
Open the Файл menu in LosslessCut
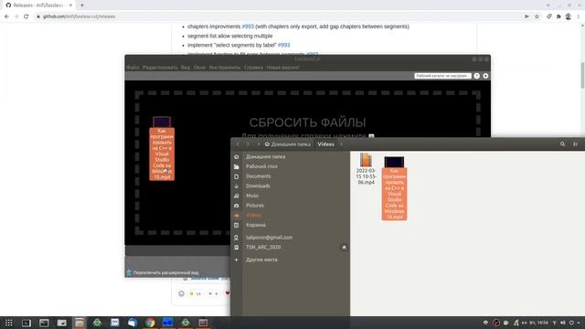133,68
